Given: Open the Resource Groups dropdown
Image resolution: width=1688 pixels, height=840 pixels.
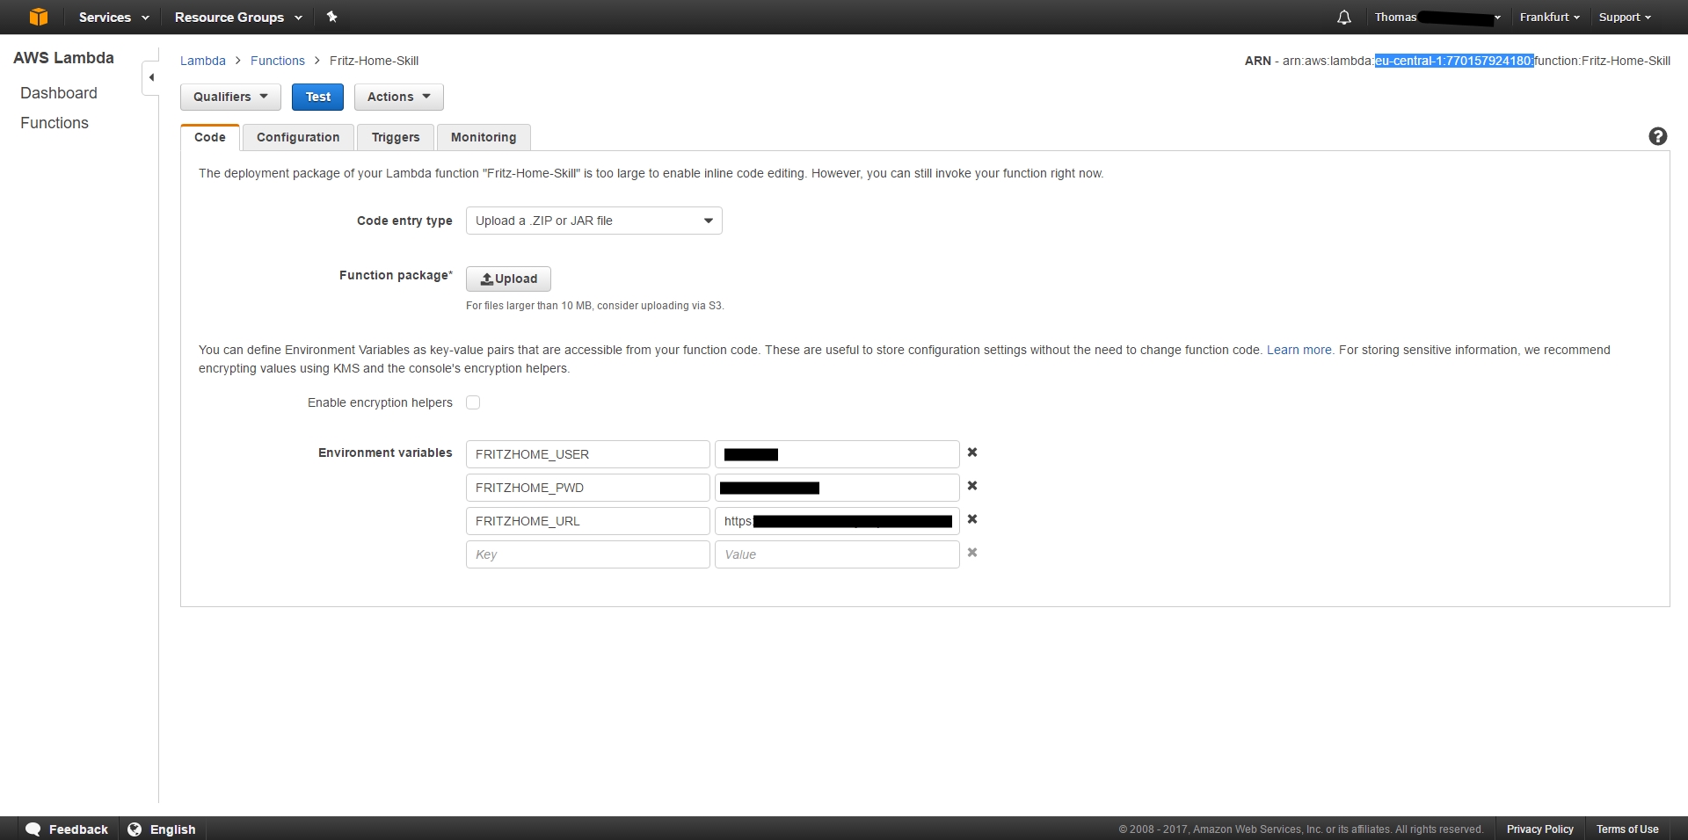Looking at the screenshot, I should click(238, 17).
